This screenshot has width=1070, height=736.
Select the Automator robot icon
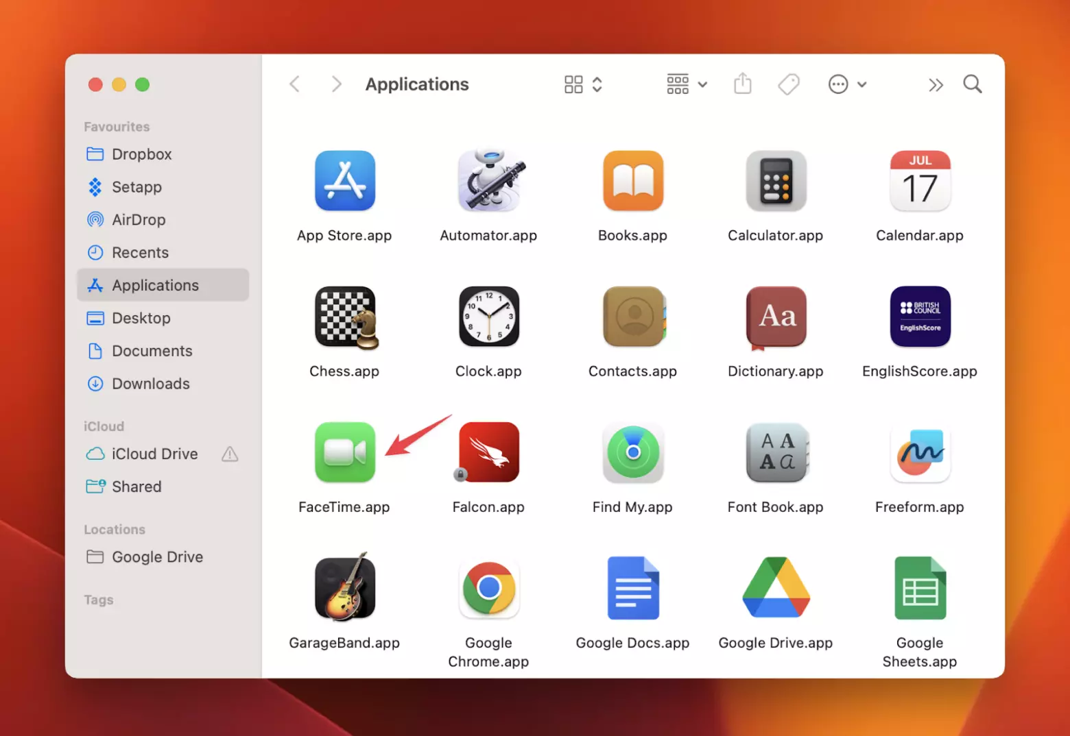click(x=490, y=180)
